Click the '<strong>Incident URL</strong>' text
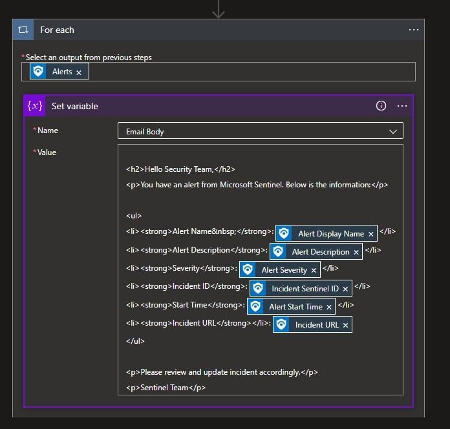This screenshot has width=450, height=429. (196, 323)
